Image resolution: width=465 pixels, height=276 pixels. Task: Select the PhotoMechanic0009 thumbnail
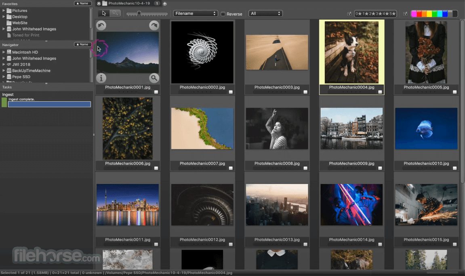(351, 128)
